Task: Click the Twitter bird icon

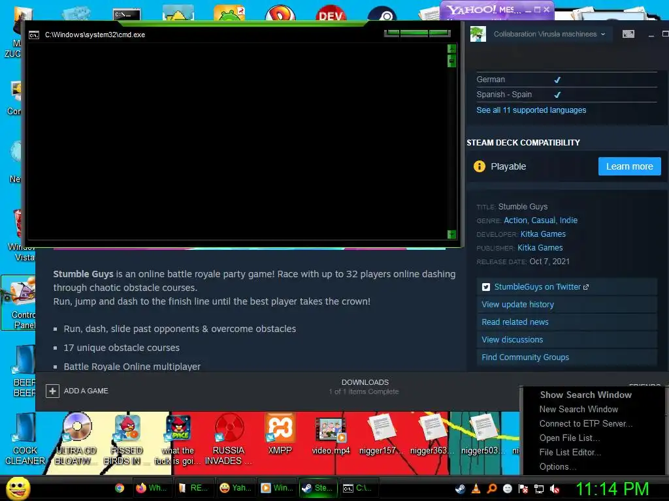Action: pyautogui.click(x=485, y=287)
